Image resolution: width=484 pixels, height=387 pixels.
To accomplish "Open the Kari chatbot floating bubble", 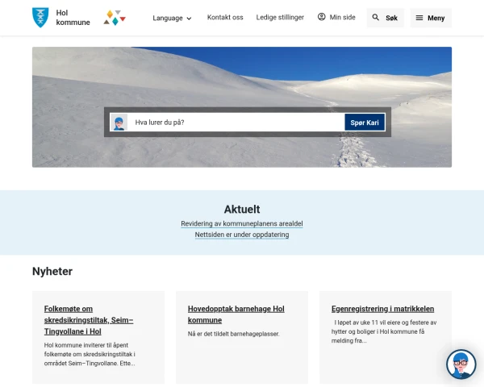I will (x=461, y=364).
